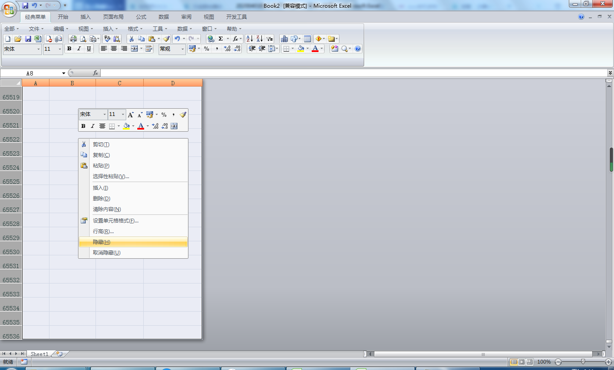Expand the formula bar chevron
Screen dimensions: 614x370
coord(610,73)
